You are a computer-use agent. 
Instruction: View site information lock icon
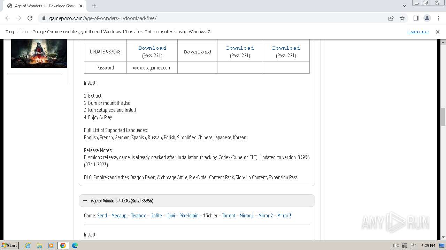(x=44, y=18)
